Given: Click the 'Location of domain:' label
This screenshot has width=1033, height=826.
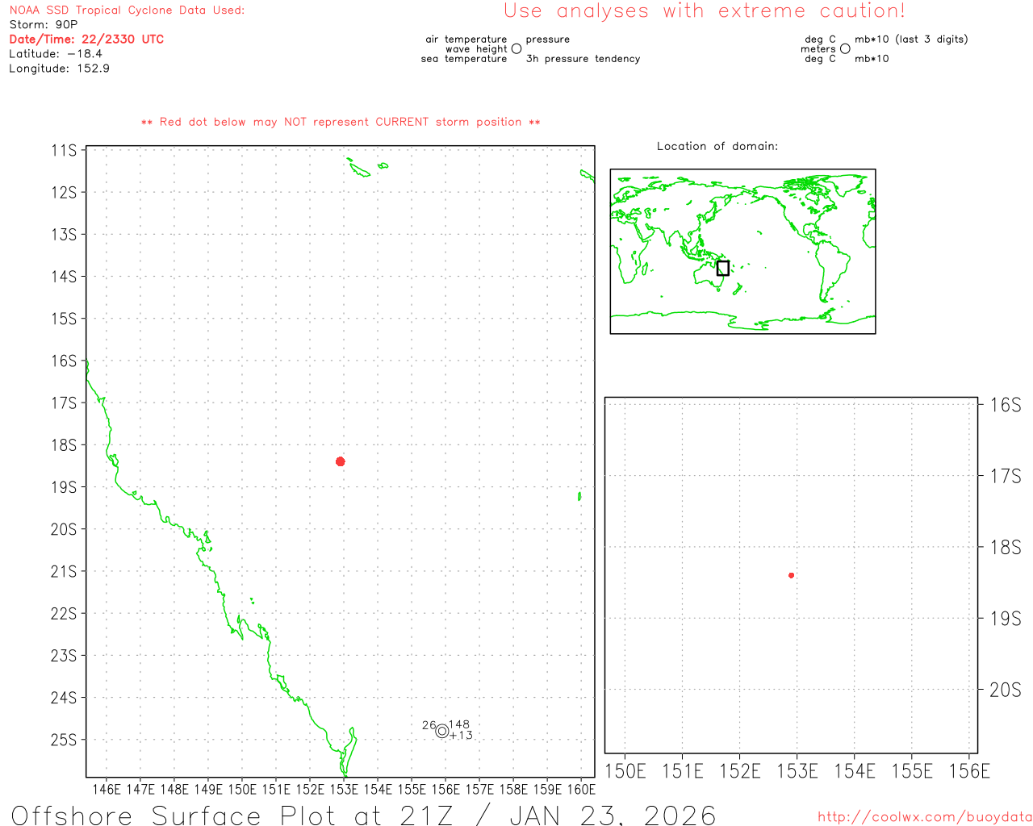Looking at the screenshot, I should (717, 146).
